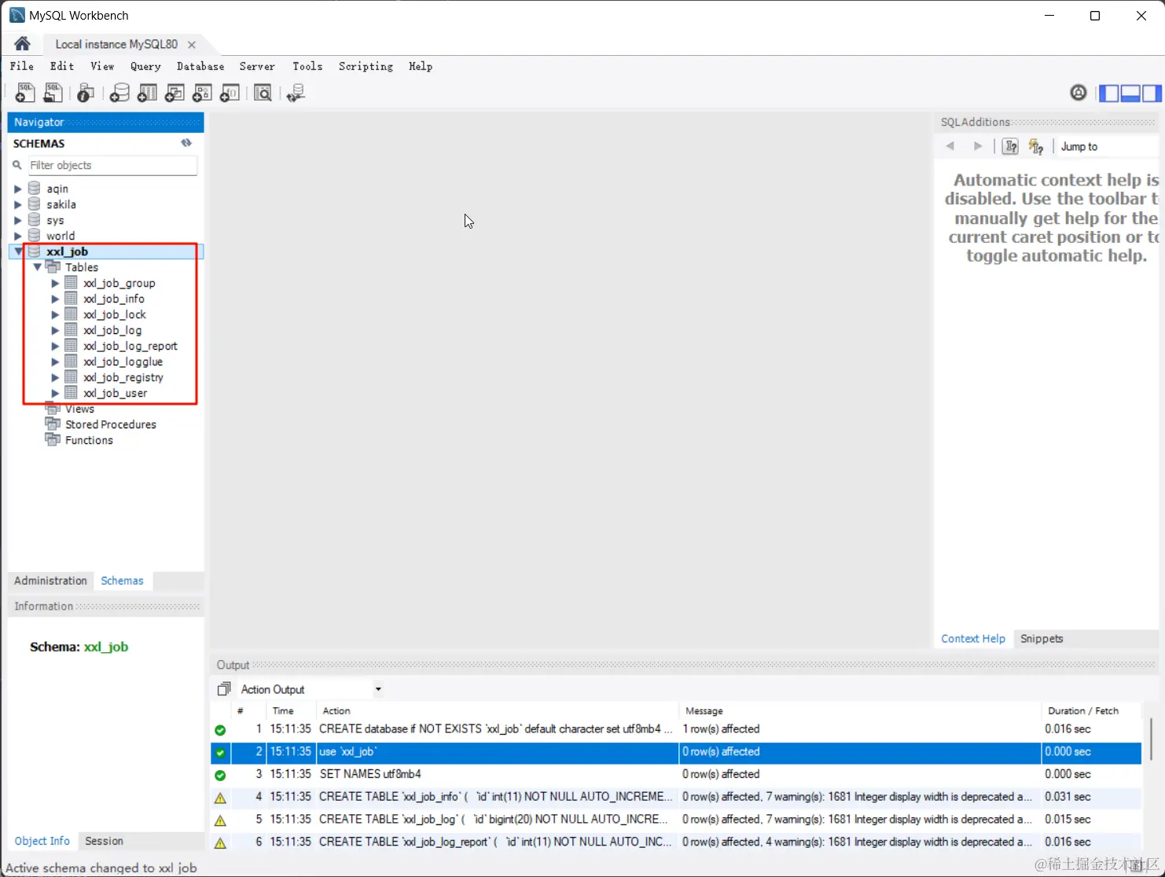Expand the sys schema
The height and width of the screenshot is (877, 1165).
(x=17, y=220)
